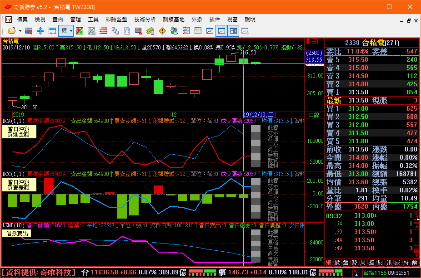Click the networked computers toolbar icon
This screenshot has width=421, height=278.
(174, 31)
